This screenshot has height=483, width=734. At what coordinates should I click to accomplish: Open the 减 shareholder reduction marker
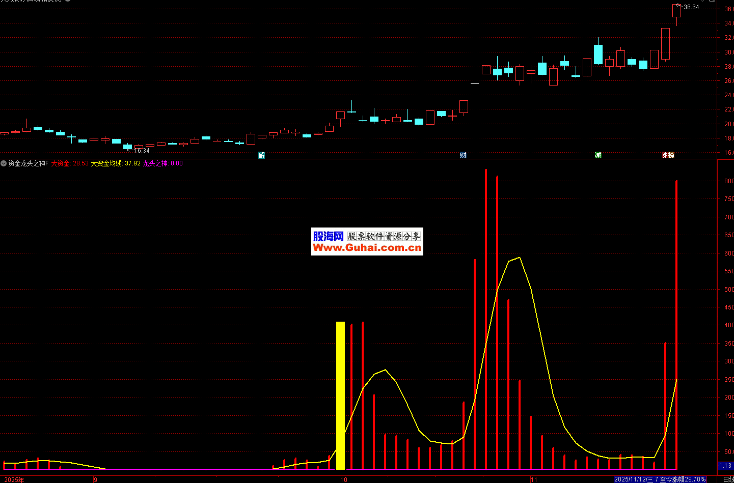pyautogui.click(x=598, y=155)
